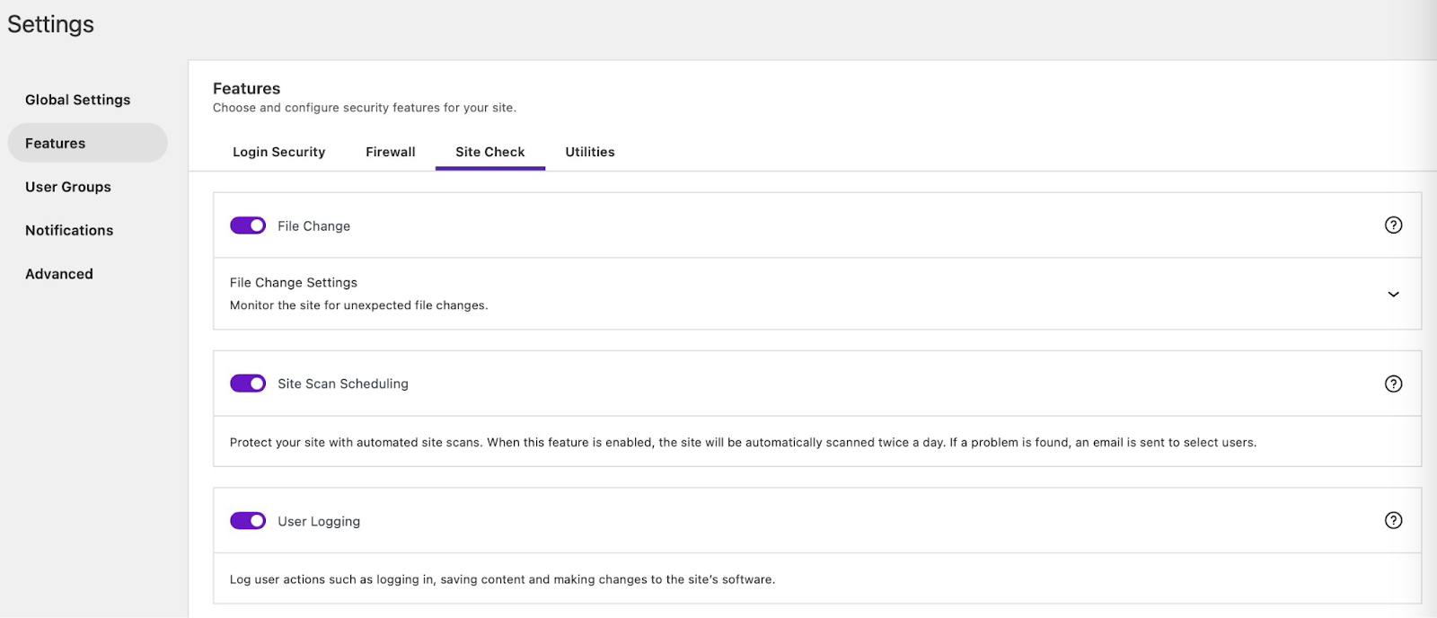Screen dimensions: 1437x618
Task: Click the User Logging help icon
Action: [x=1393, y=520]
